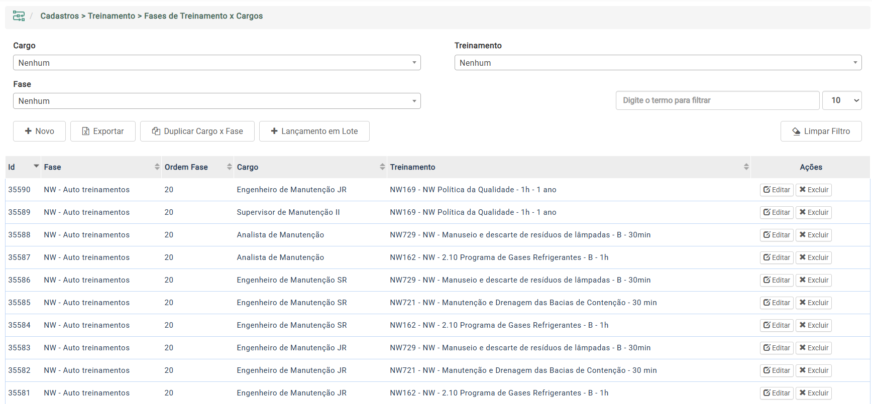Edit record 35583 with Editar button
Screen dimensions: 872x404
click(776, 348)
